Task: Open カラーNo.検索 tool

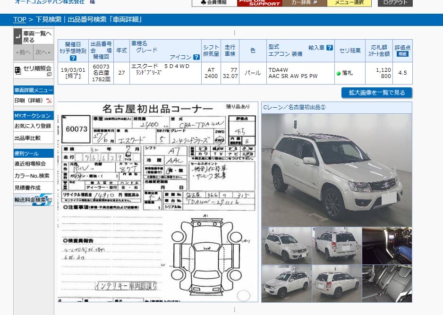Action: pyautogui.click(x=34, y=176)
